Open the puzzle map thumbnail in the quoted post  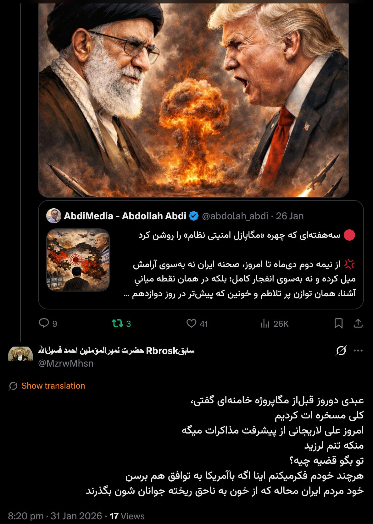click(78, 260)
